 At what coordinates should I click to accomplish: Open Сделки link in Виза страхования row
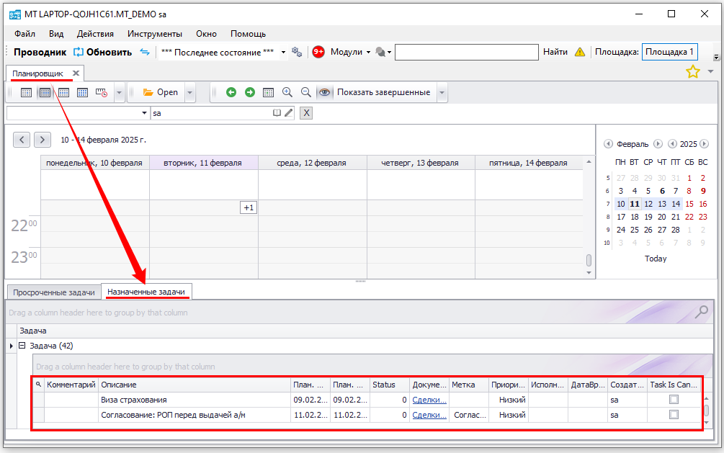[429, 400]
